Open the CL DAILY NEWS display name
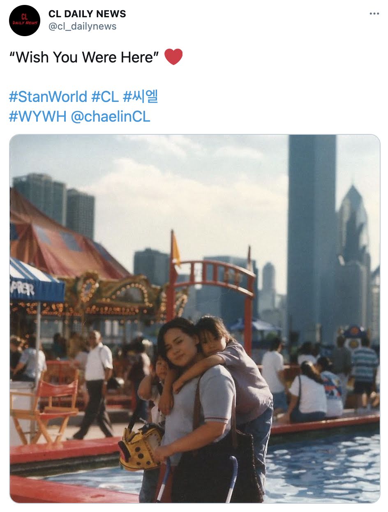Image resolution: width=388 pixels, height=512 pixels. 87,14
